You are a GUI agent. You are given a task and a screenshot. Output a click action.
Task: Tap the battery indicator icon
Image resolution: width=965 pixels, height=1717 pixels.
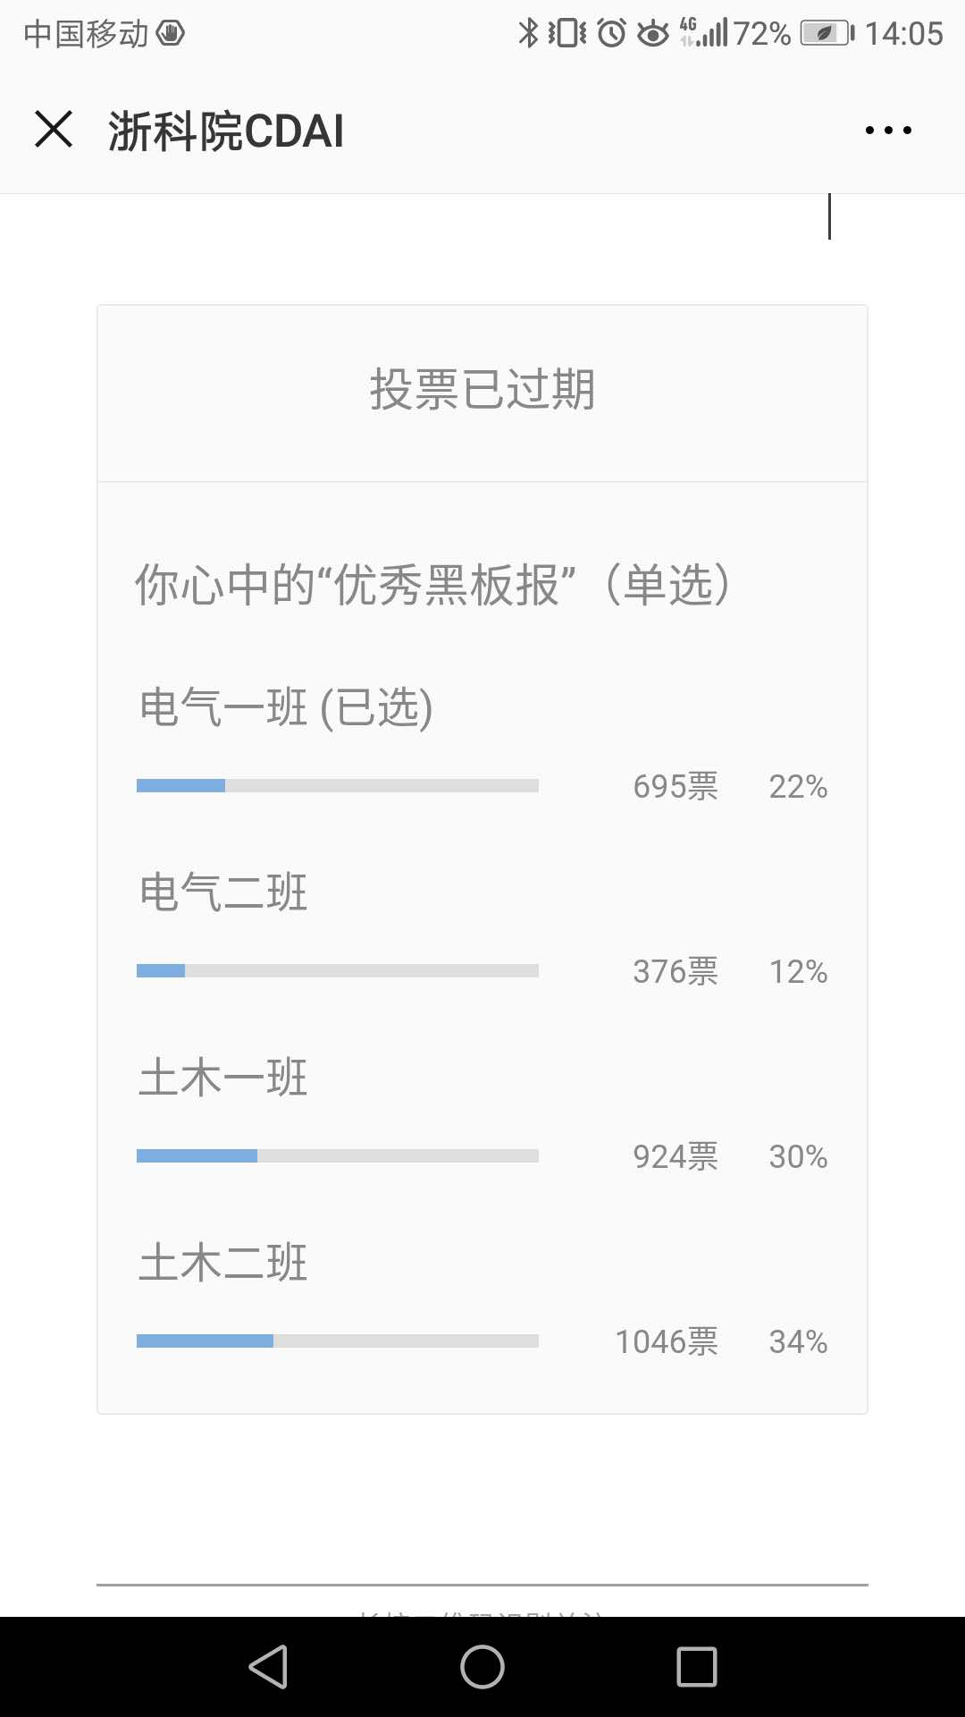tap(827, 33)
